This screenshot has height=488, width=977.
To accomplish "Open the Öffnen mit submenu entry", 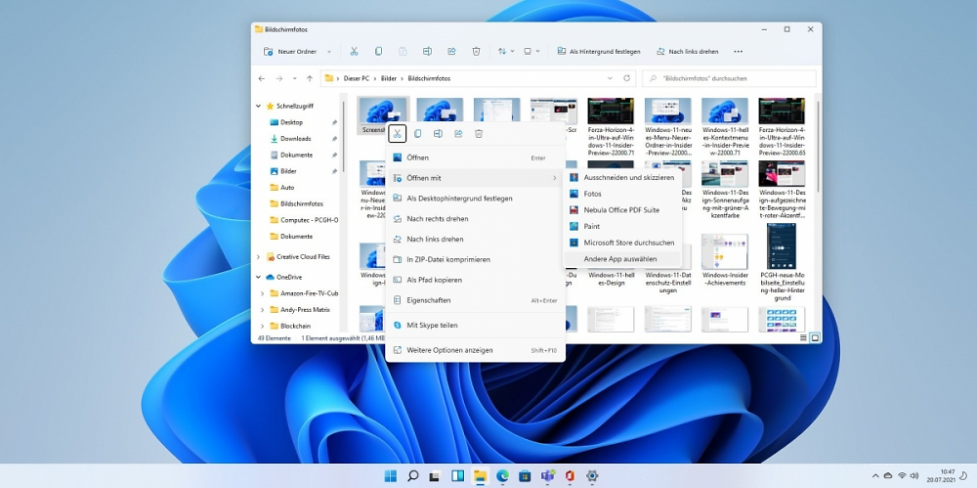I will (475, 178).
